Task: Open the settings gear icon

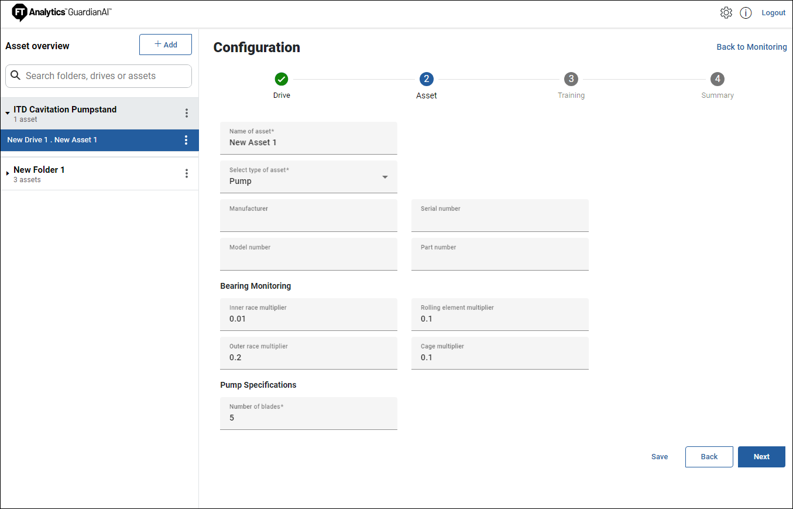Action: click(x=726, y=13)
